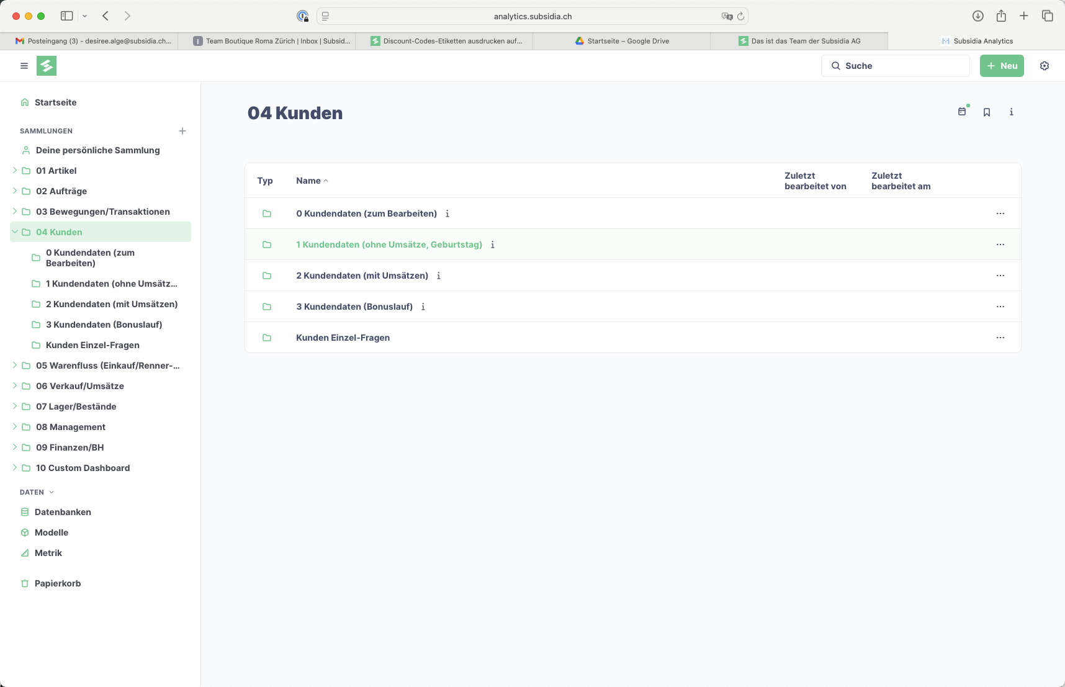
Task: Click the Subsidia green logo
Action: point(47,66)
